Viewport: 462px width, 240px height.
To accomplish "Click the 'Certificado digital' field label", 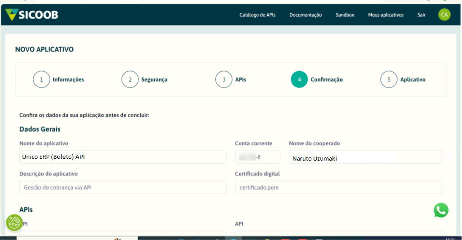I will 258,174.
